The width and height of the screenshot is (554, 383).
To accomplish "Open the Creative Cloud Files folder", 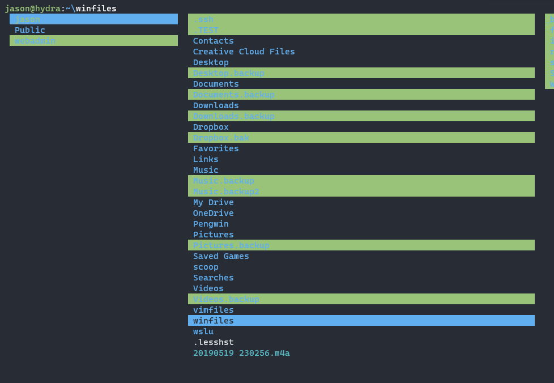I will (244, 52).
